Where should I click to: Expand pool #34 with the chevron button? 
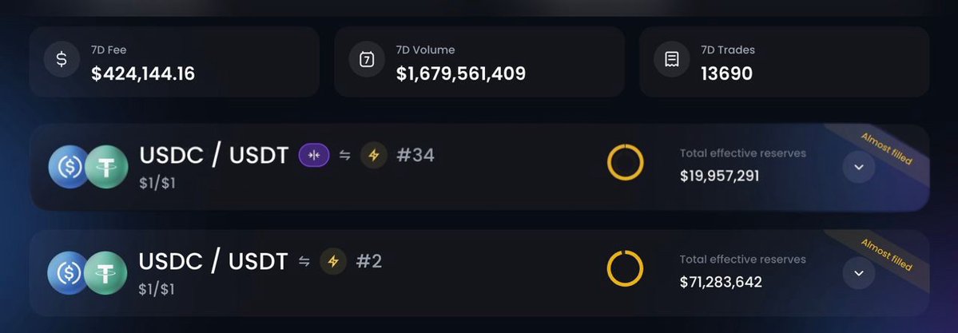click(x=859, y=167)
